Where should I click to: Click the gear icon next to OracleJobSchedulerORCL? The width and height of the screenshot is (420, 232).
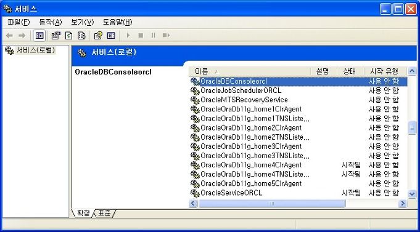[x=195, y=90]
